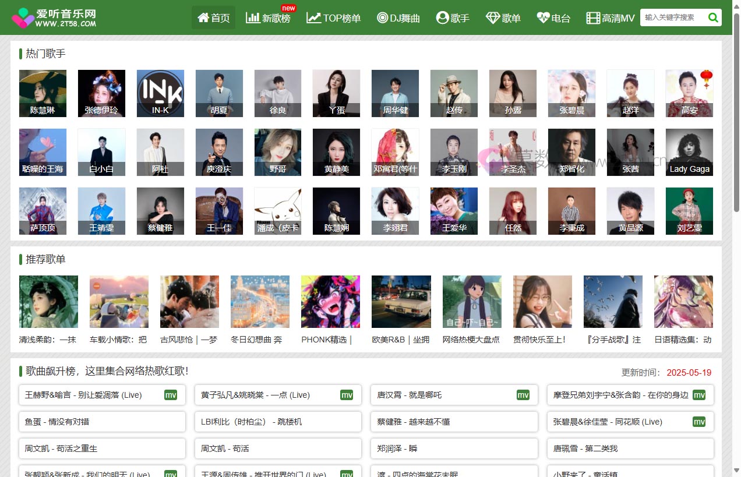Select the 歌手 navigation menu item

click(453, 18)
